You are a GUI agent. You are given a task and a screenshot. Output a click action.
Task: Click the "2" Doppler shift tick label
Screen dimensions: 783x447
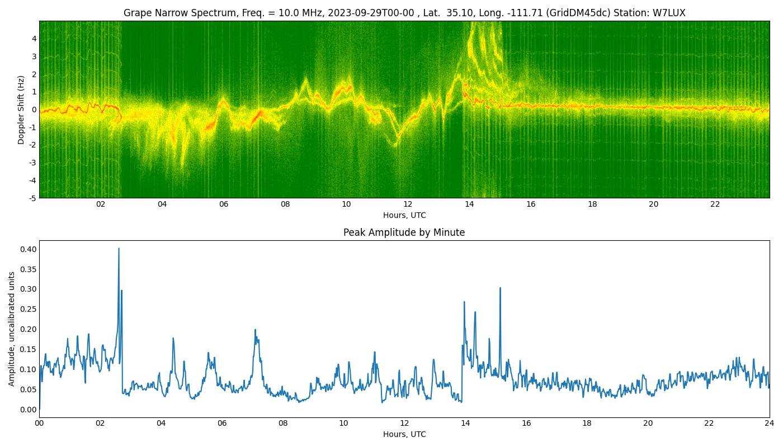[x=34, y=74]
